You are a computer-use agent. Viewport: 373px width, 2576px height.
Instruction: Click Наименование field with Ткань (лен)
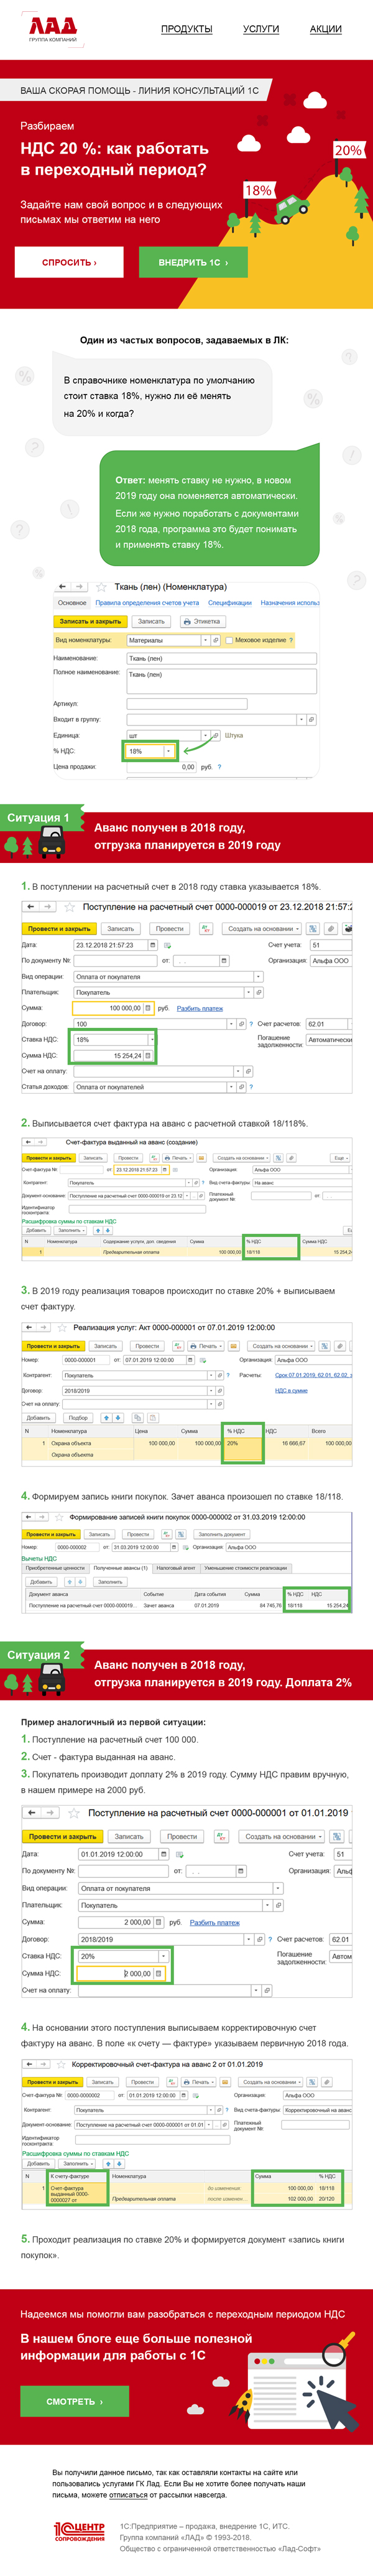click(221, 659)
